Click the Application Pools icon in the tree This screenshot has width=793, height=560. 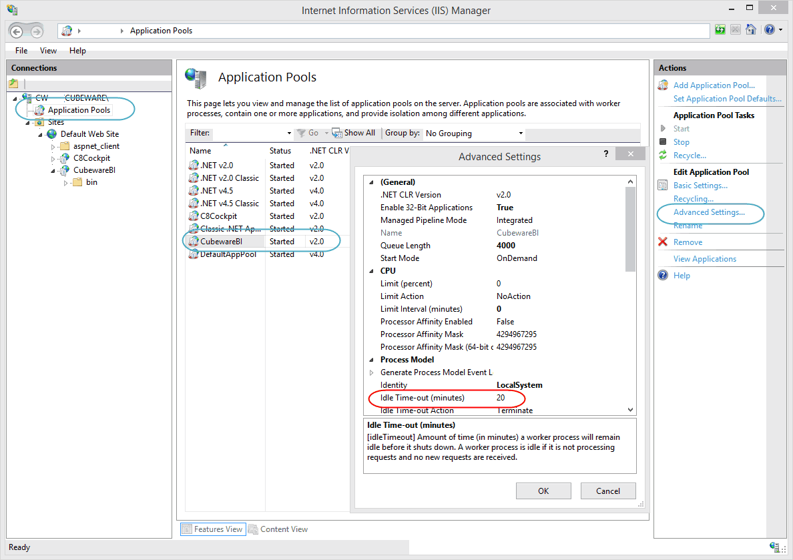point(39,109)
